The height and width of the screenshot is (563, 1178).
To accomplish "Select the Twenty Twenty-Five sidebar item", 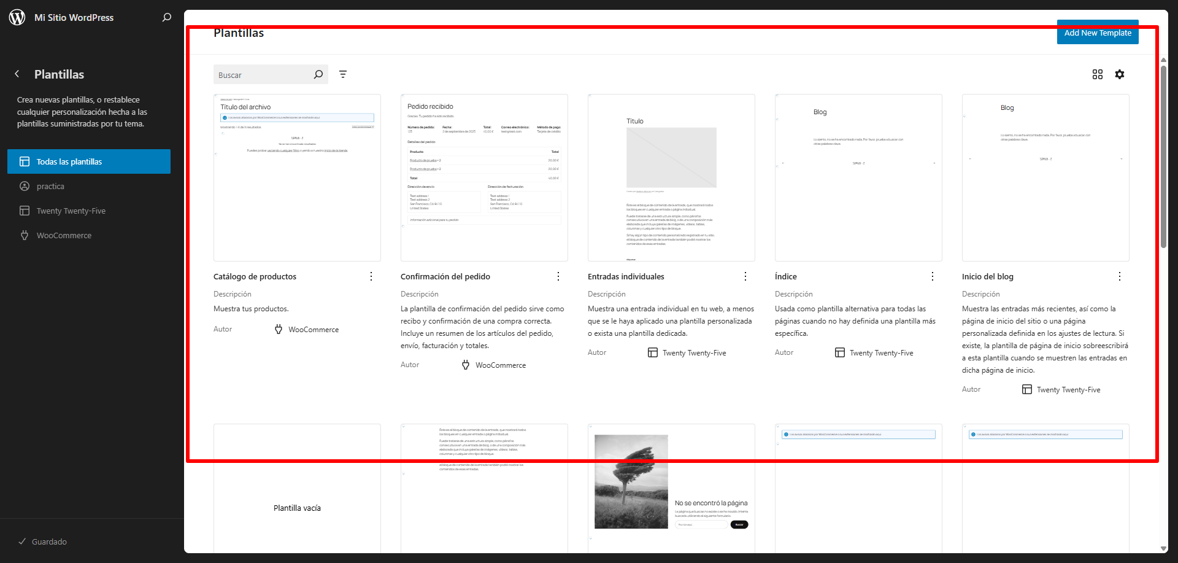I will pyautogui.click(x=71, y=211).
